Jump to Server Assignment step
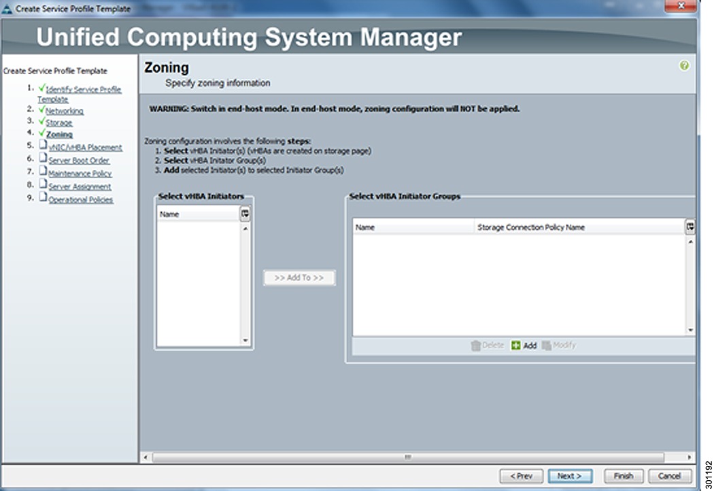This screenshot has height=491, width=714. tap(80, 186)
